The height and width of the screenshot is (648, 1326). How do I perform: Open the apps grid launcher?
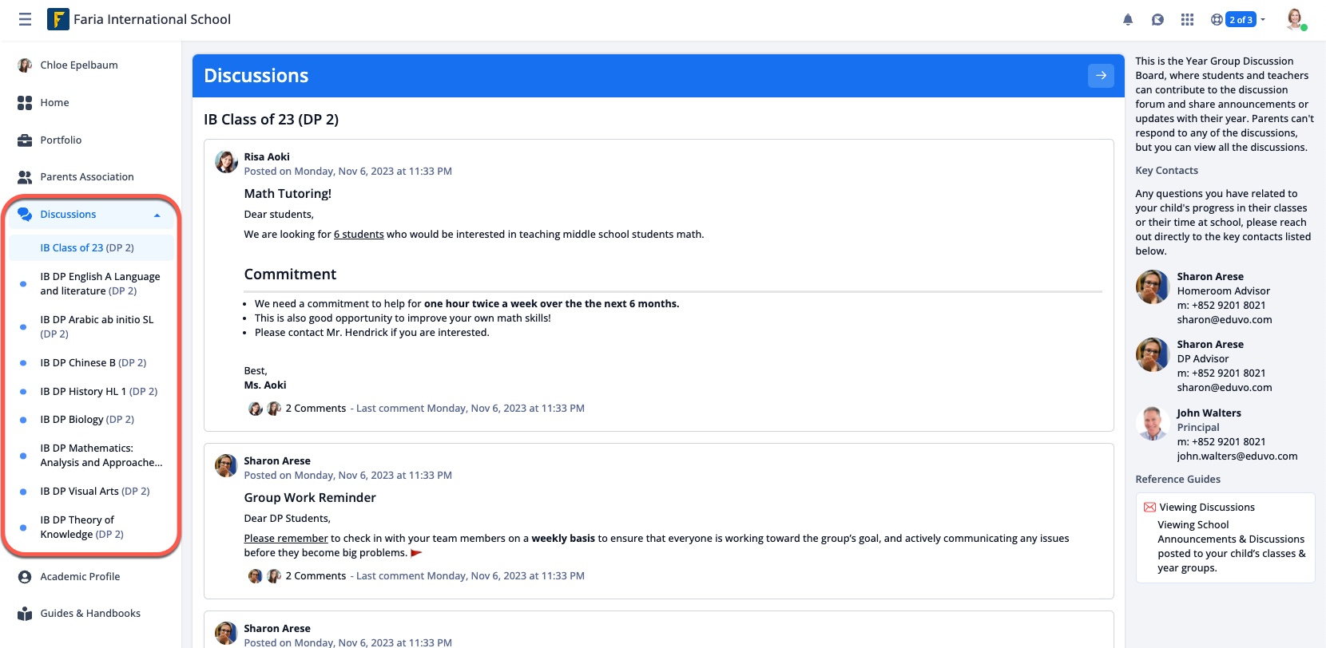point(1187,20)
